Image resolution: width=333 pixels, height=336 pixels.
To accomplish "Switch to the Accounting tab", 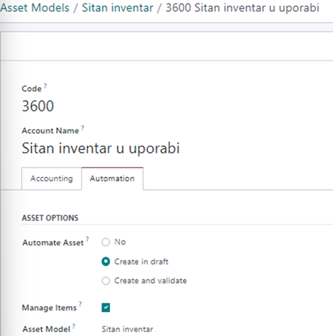I will (51, 179).
